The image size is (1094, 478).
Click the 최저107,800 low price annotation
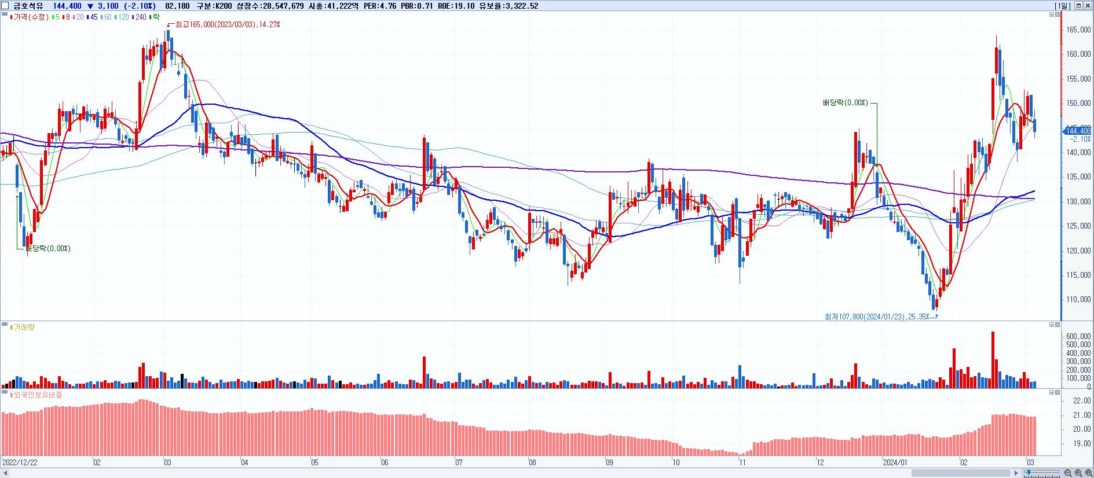pyautogui.click(x=877, y=317)
